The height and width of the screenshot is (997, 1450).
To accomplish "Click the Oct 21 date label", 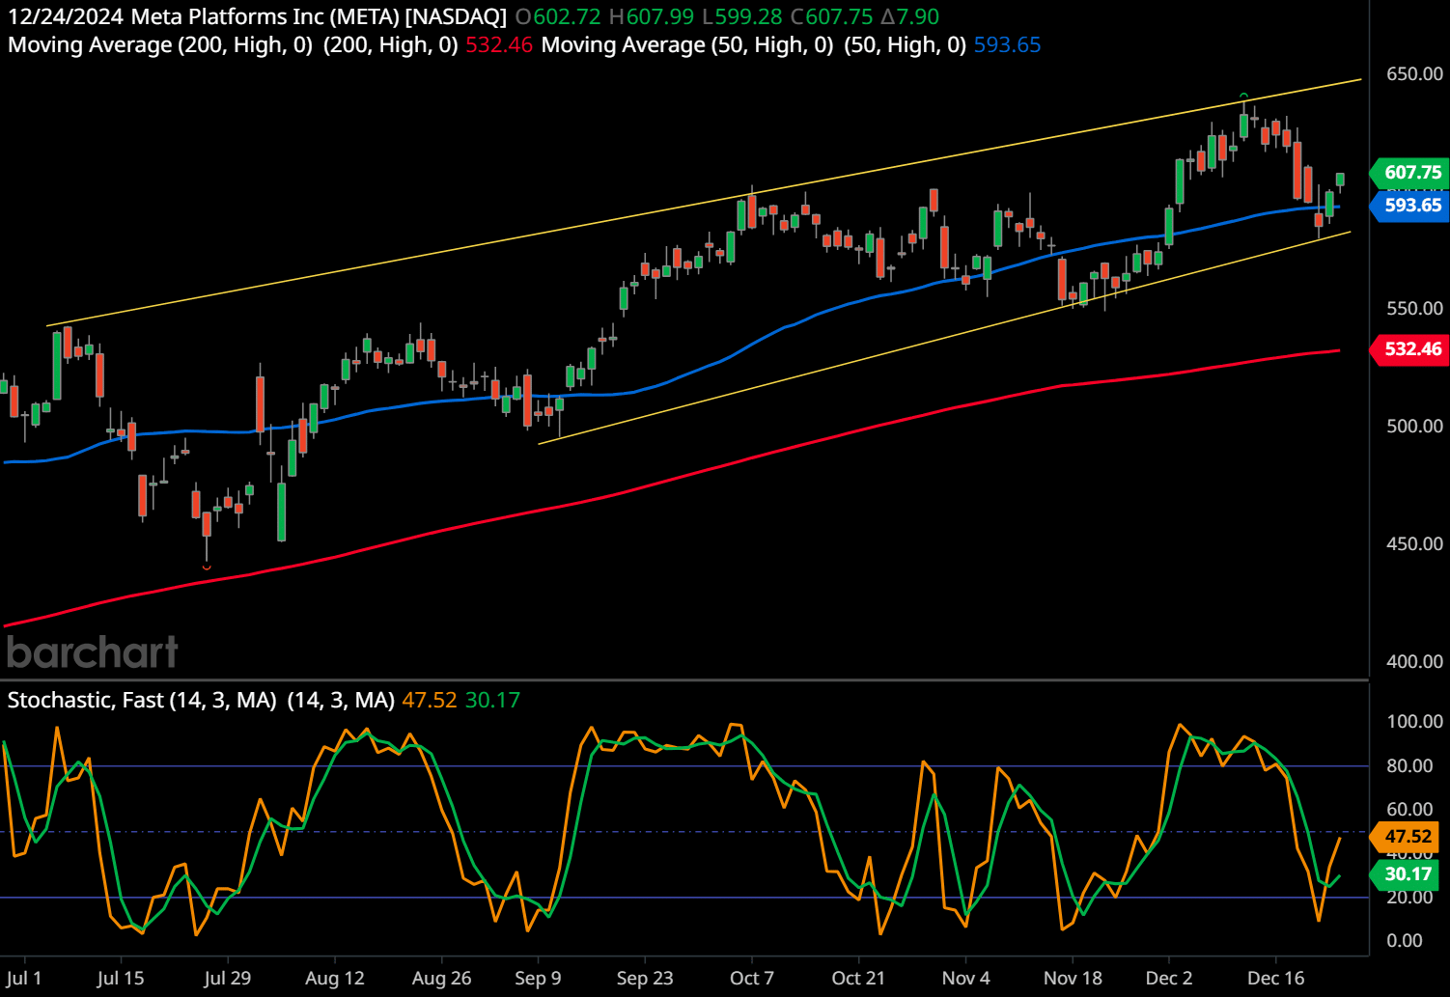I will pos(858,979).
